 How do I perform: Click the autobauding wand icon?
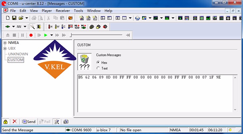pyautogui.click(x=32, y=27)
